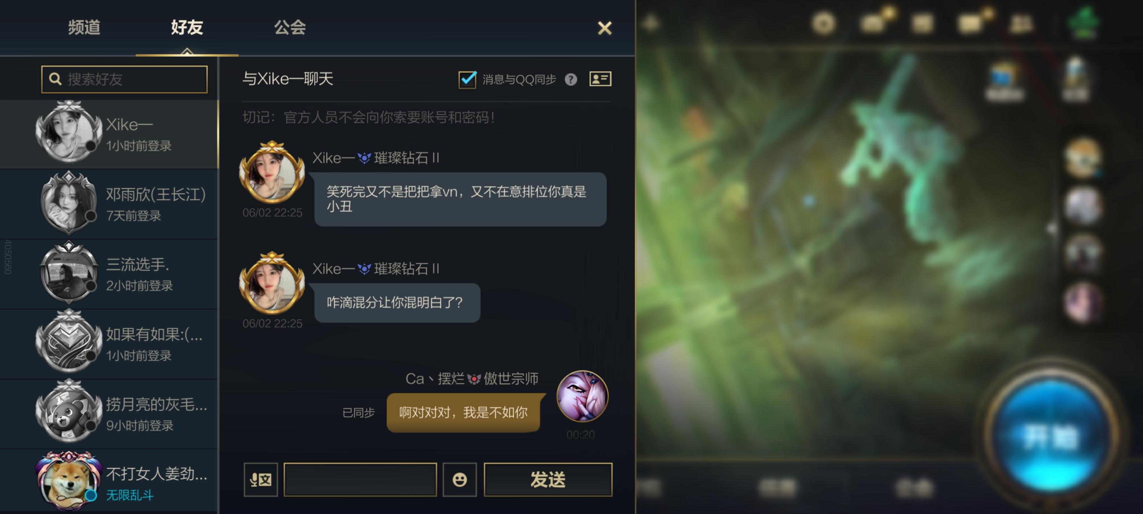Click the 发送 button

click(x=548, y=479)
